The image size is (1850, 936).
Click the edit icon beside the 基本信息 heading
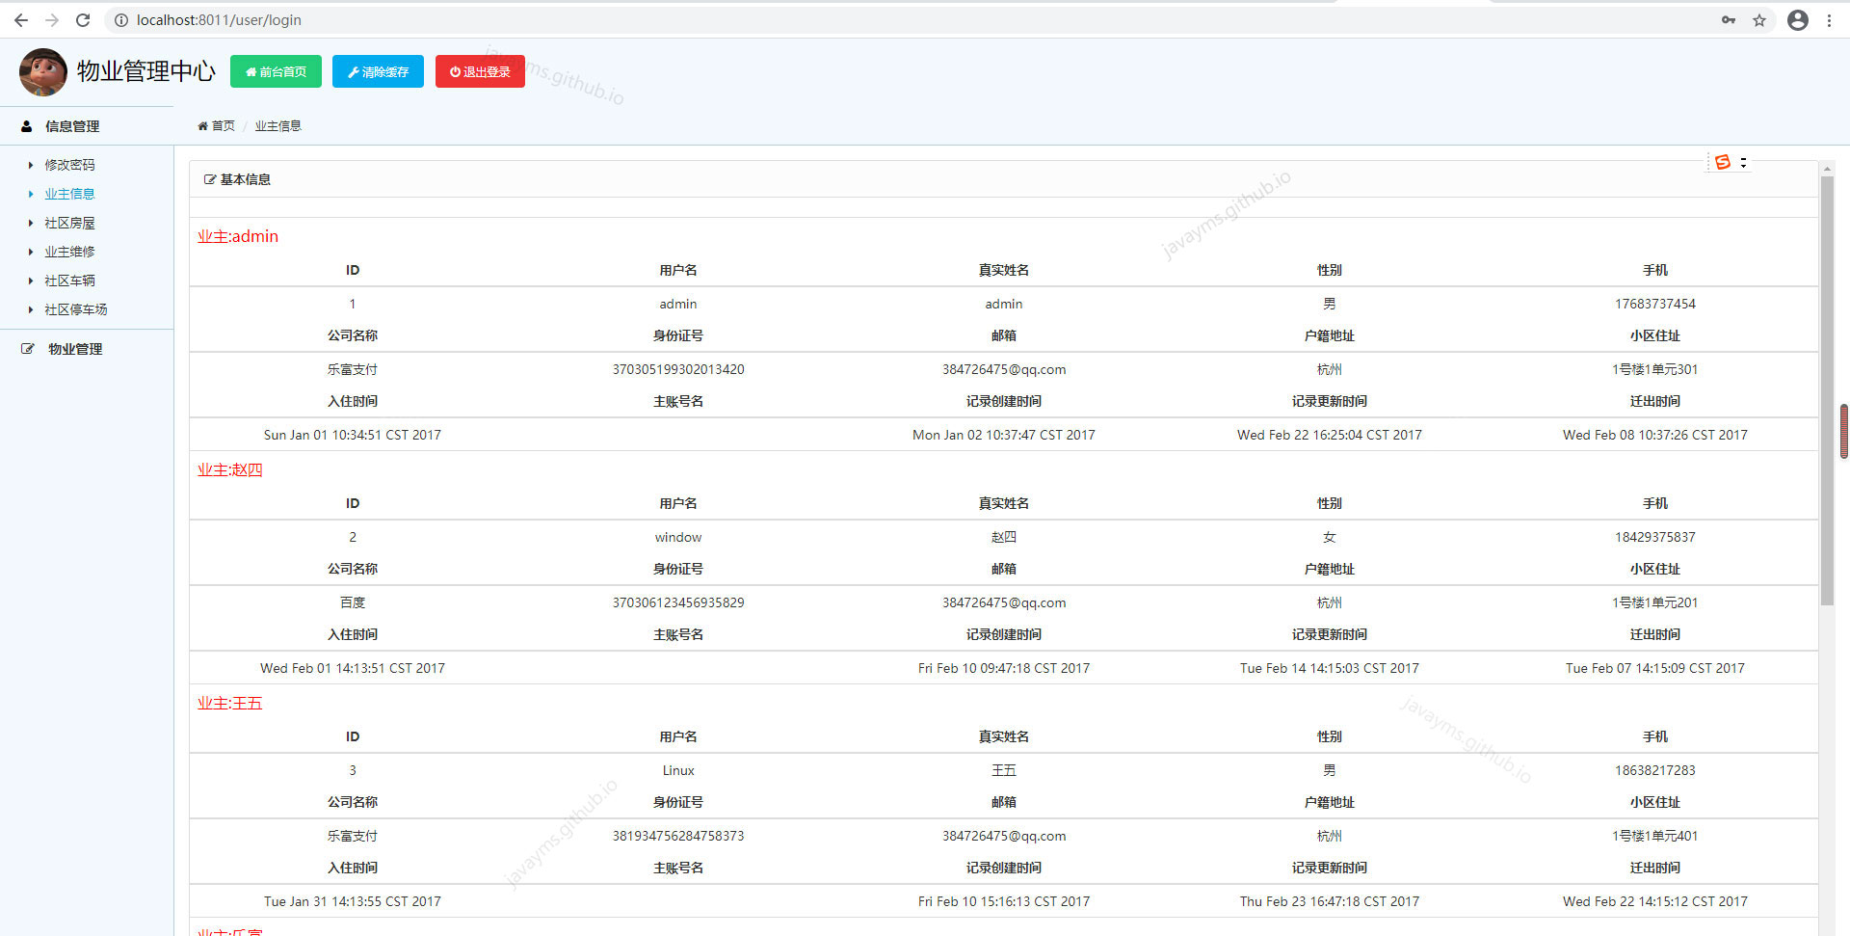209,178
